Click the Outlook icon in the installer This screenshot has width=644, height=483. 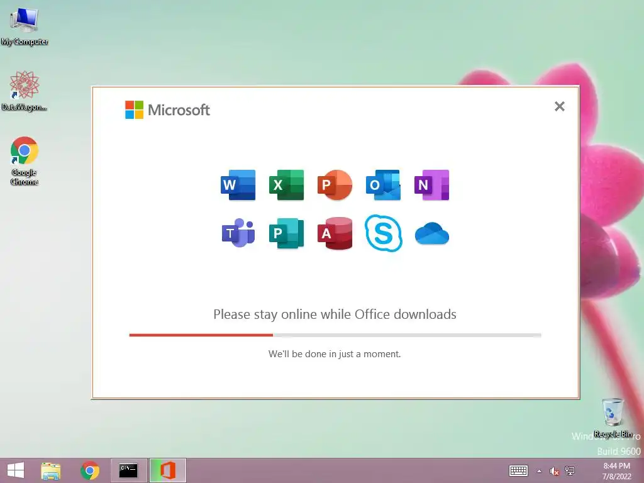tap(383, 185)
